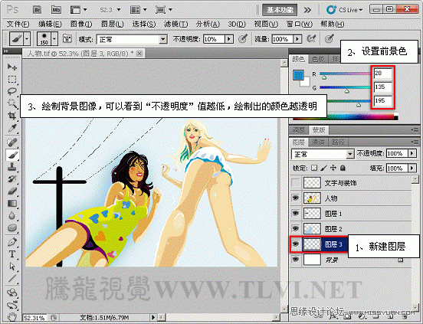The height and width of the screenshot is (324, 423).
Task: Open layer blend mode 正常 dropdown
Action: (x=323, y=154)
